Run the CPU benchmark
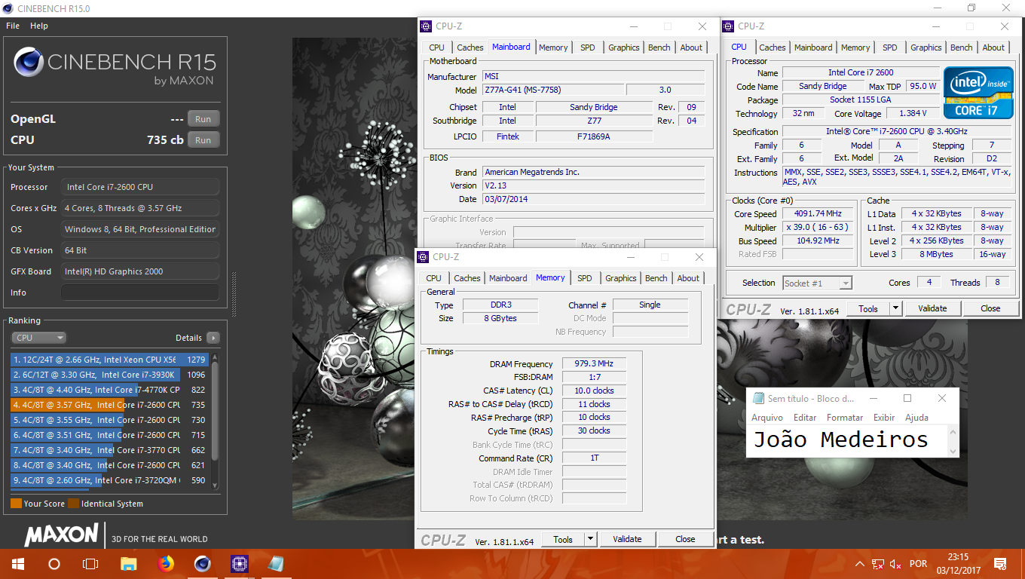The width and height of the screenshot is (1025, 579). 203,139
